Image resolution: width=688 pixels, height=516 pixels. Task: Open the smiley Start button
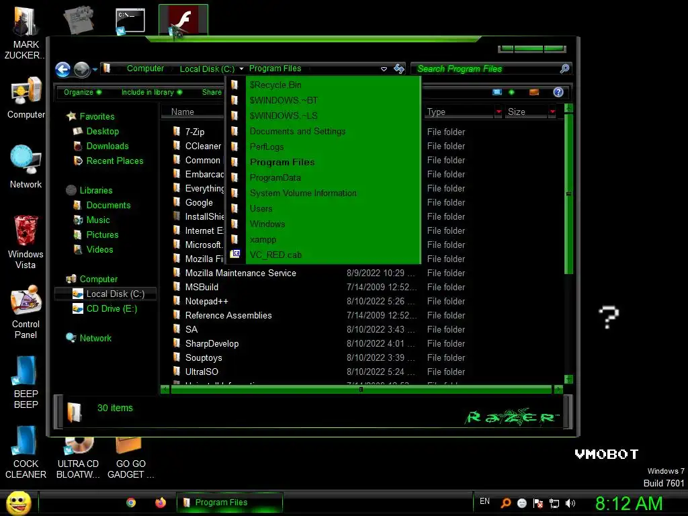pyautogui.click(x=18, y=503)
